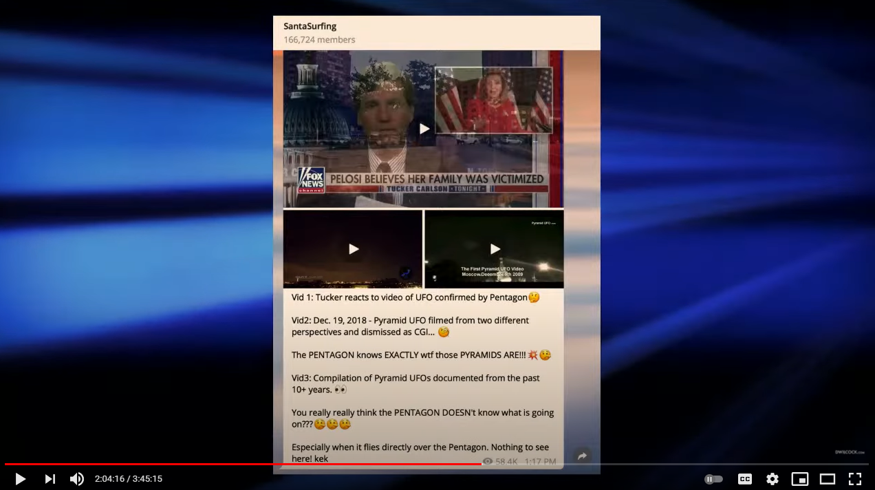
Task: Click the 166,724 members count
Action: coord(319,40)
